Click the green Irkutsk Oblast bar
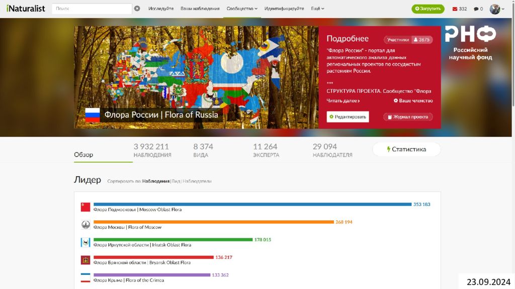 173,239
